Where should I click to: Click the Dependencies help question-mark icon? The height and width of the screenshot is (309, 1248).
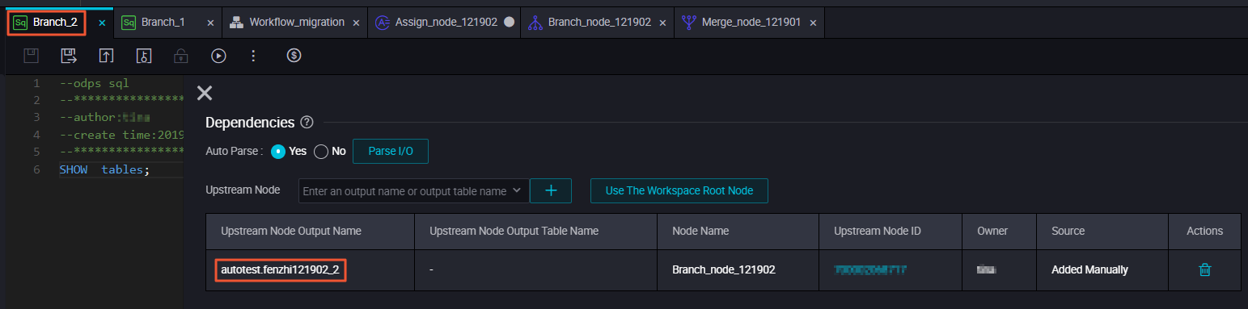click(x=307, y=123)
